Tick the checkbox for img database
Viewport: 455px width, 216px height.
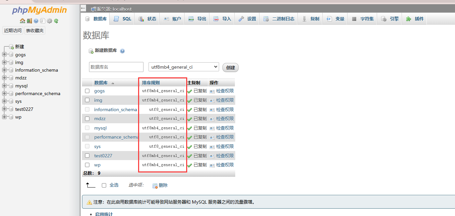pyautogui.click(x=87, y=100)
